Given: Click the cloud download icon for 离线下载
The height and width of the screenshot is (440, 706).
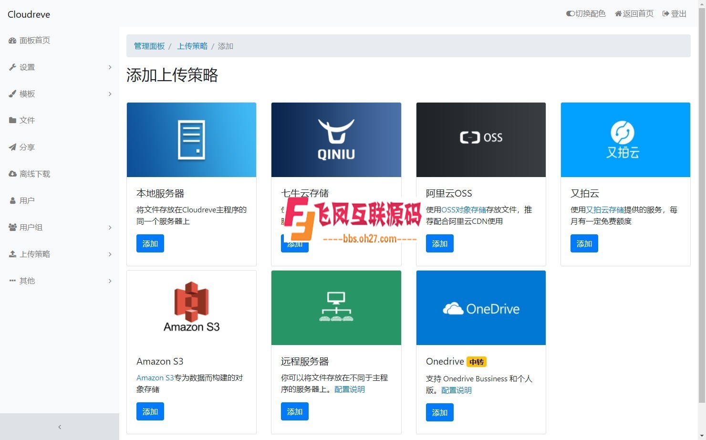Looking at the screenshot, I should pyautogui.click(x=12, y=174).
